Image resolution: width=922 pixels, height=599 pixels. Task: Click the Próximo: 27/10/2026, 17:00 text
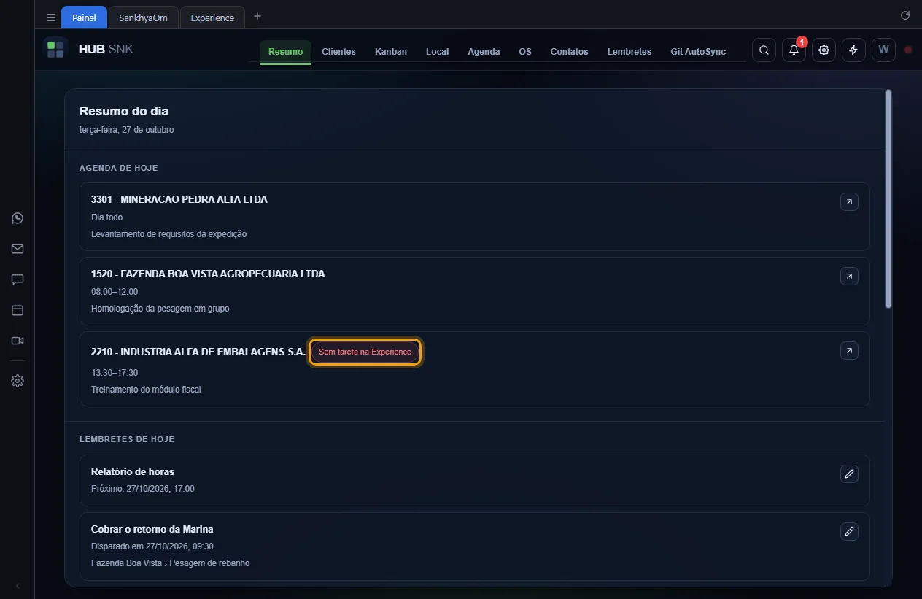[x=143, y=489]
